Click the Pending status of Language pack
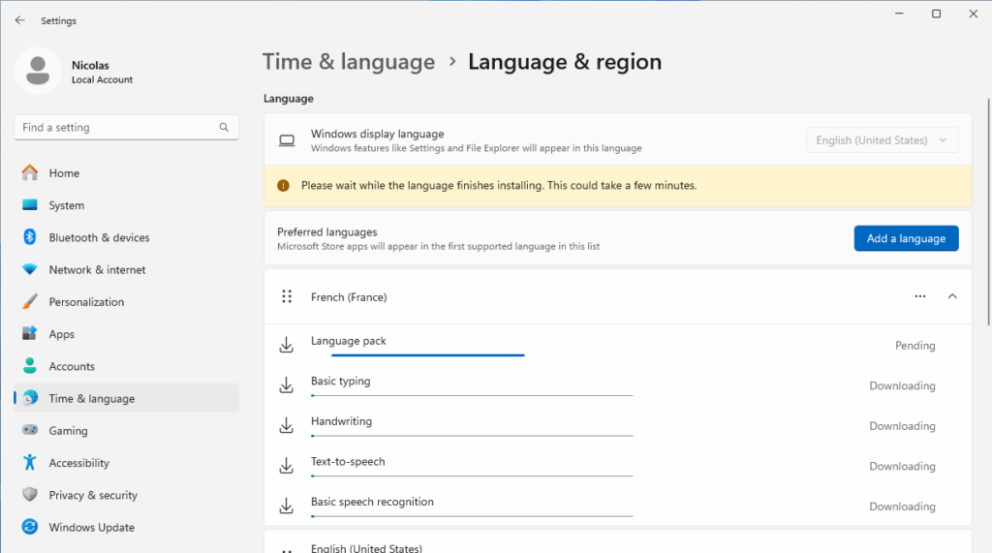 pyautogui.click(x=914, y=346)
